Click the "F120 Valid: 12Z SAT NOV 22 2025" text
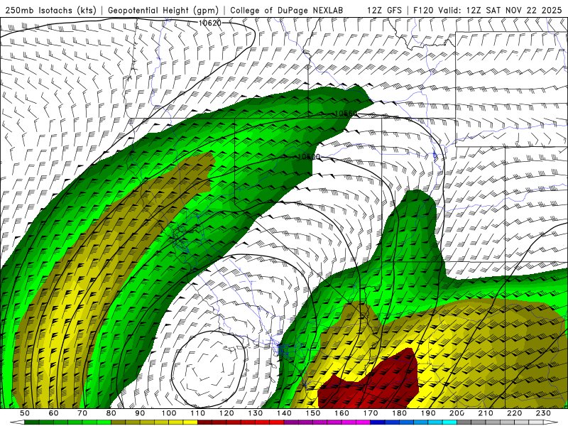 point(488,10)
